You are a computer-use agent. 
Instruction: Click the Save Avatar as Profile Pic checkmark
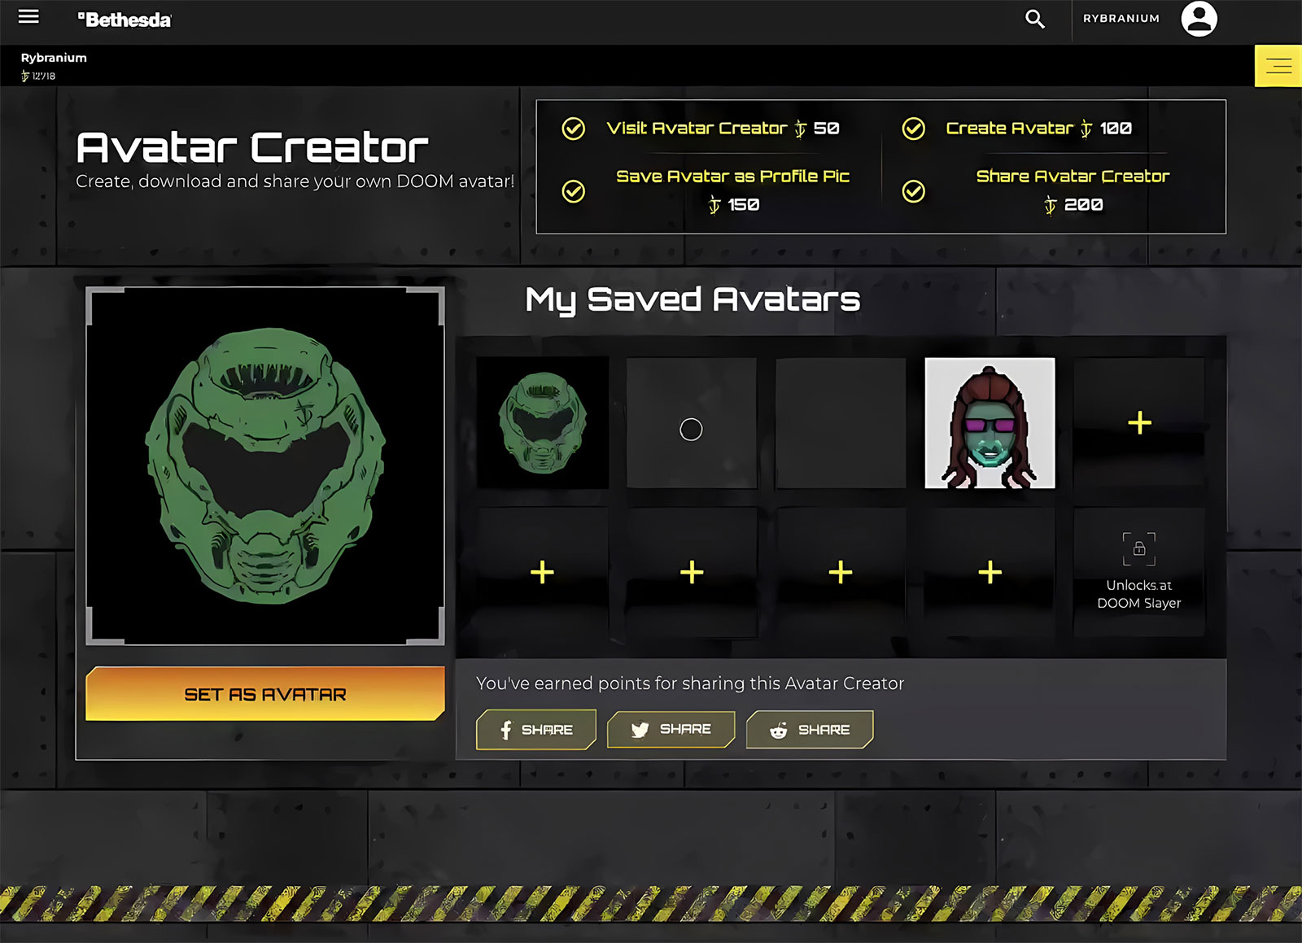pyautogui.click(x=574, y=191)
